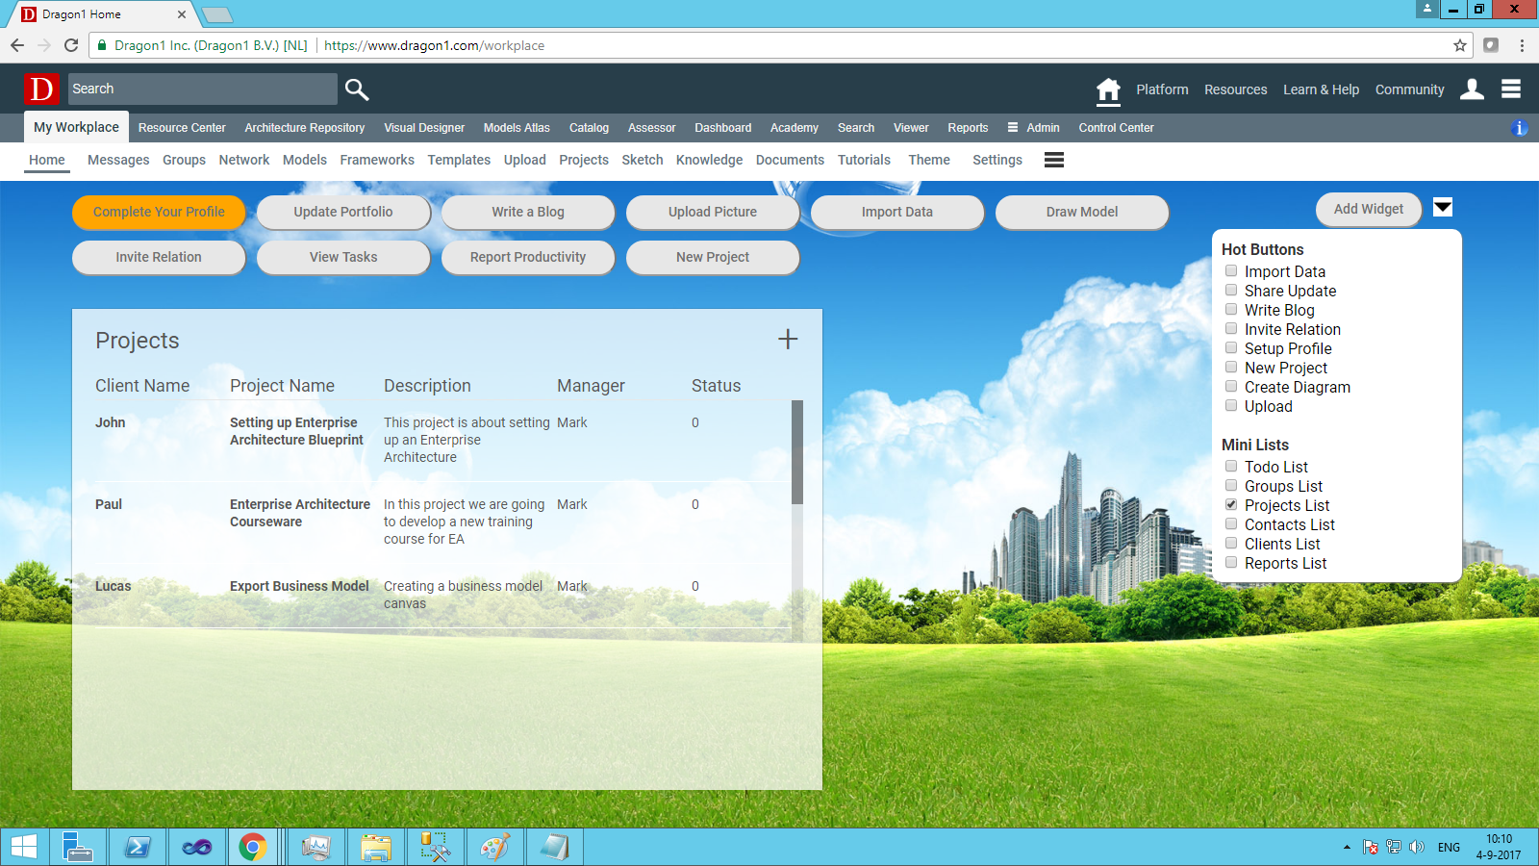
Task: Bookmark this page with the star icon
Action: [1460, 45]
